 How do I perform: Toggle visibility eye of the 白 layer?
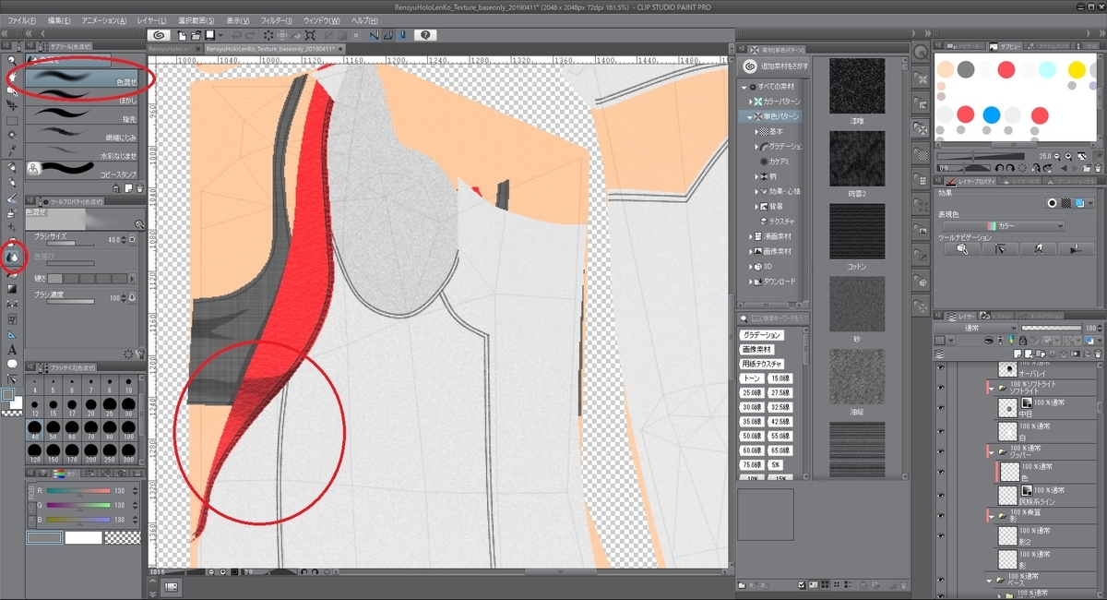point(941,430)
